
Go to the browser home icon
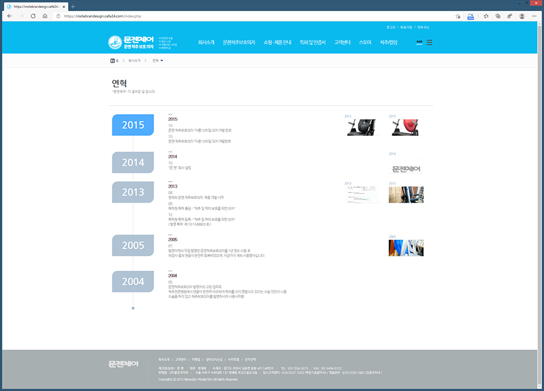point(45,16)
